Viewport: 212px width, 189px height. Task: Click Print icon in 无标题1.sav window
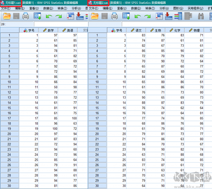click(x=26, y=16)
